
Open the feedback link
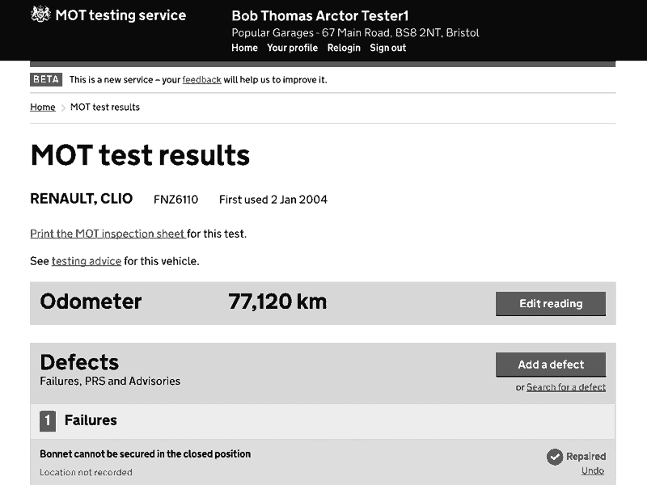click(x=201, y=79)
